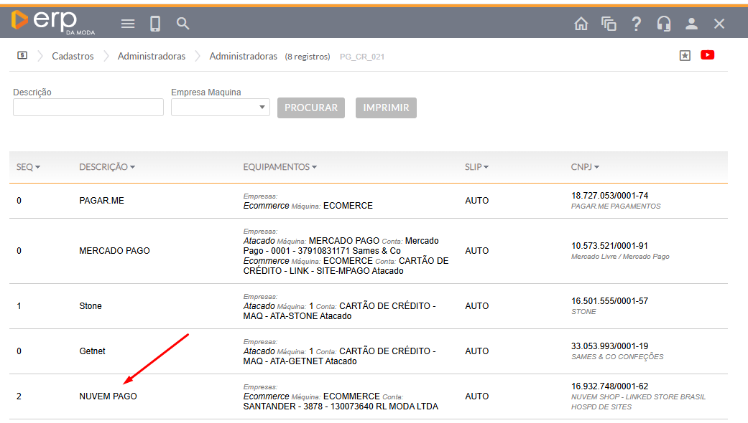Go to home via house icon

[581, 24]
